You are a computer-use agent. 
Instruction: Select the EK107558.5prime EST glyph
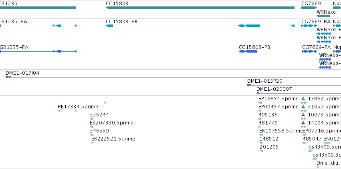click(261, 135)
